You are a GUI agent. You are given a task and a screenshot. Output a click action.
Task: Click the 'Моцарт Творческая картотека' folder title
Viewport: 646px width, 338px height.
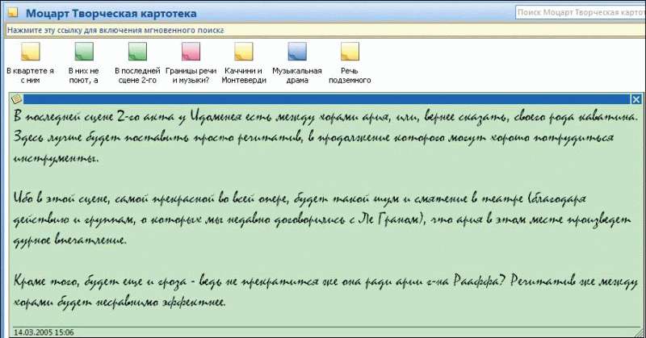[113, 14]
